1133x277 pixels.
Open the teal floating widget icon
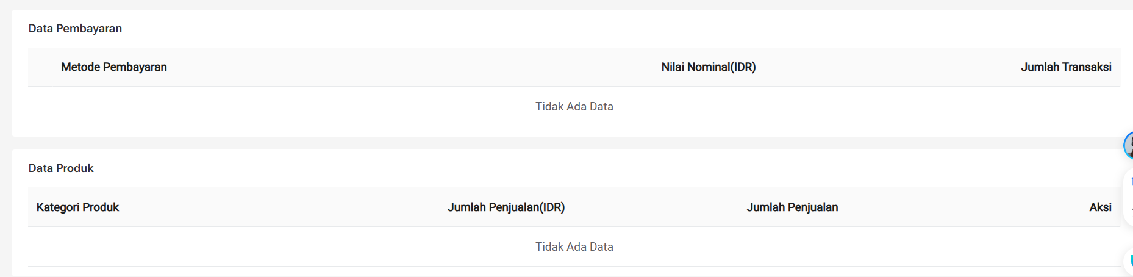click(x=1131, y=261)
